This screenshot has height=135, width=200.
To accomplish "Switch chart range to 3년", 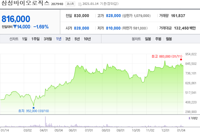I will (68, 39).
